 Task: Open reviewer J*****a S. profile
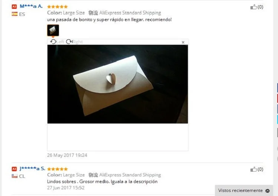(x=32, y=169)
